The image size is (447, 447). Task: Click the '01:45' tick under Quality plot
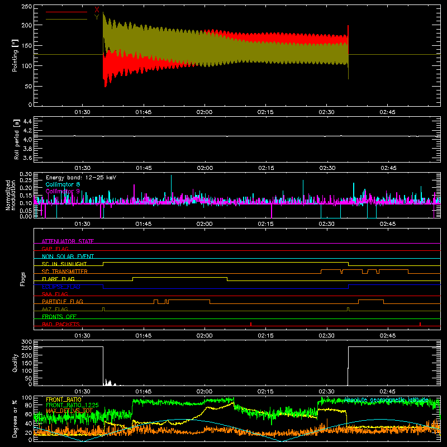pyautogui.click(x=144, y=392)
